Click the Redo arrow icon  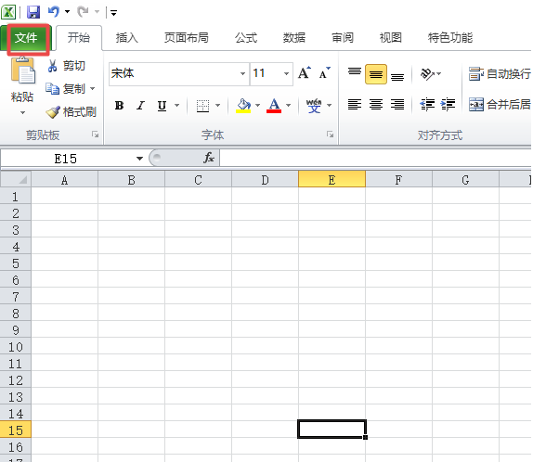click(83, 12)
